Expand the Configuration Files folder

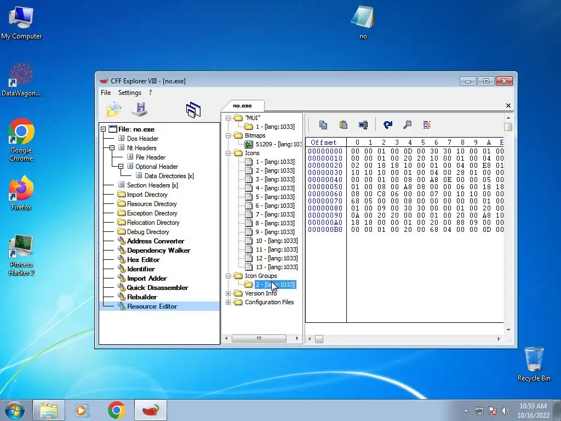[x=228, y=302]
